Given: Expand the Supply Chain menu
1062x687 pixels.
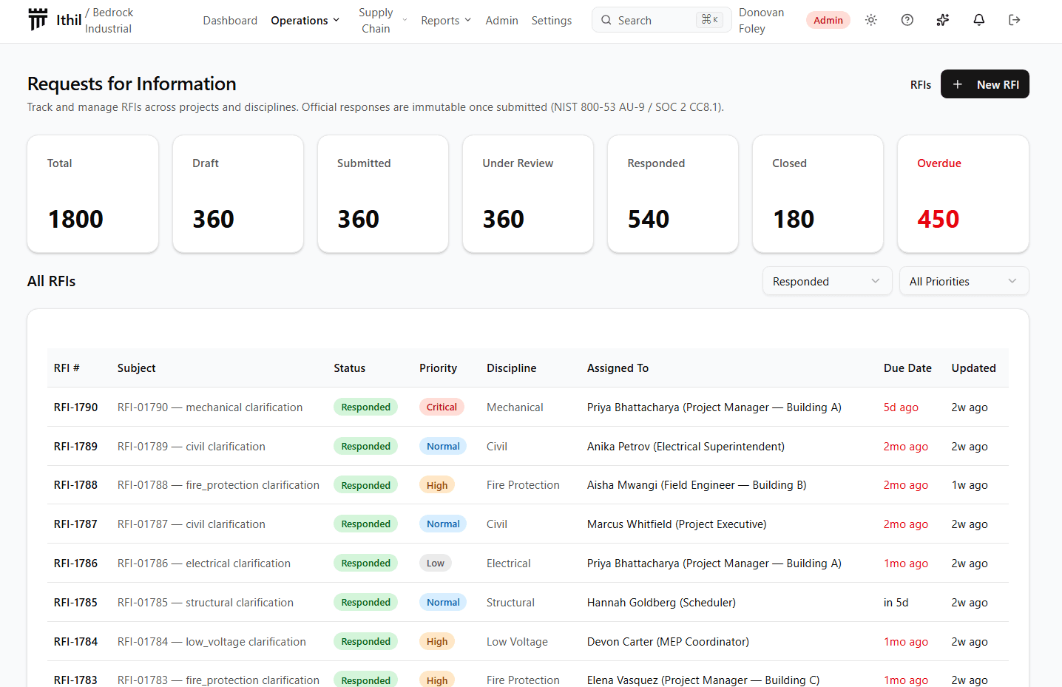Looking at the screenshot, I should [382, 21].
